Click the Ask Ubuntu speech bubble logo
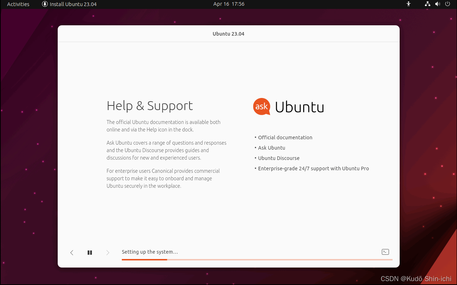Viewport: 457px width, 285px height. [x=261, y=106]
